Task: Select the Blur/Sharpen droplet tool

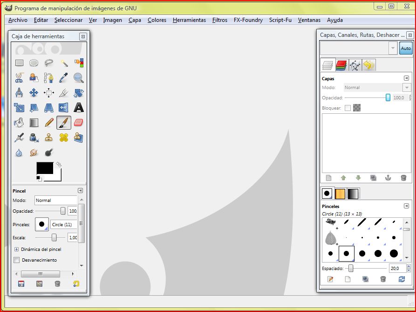Action: (x=19, y=153)
